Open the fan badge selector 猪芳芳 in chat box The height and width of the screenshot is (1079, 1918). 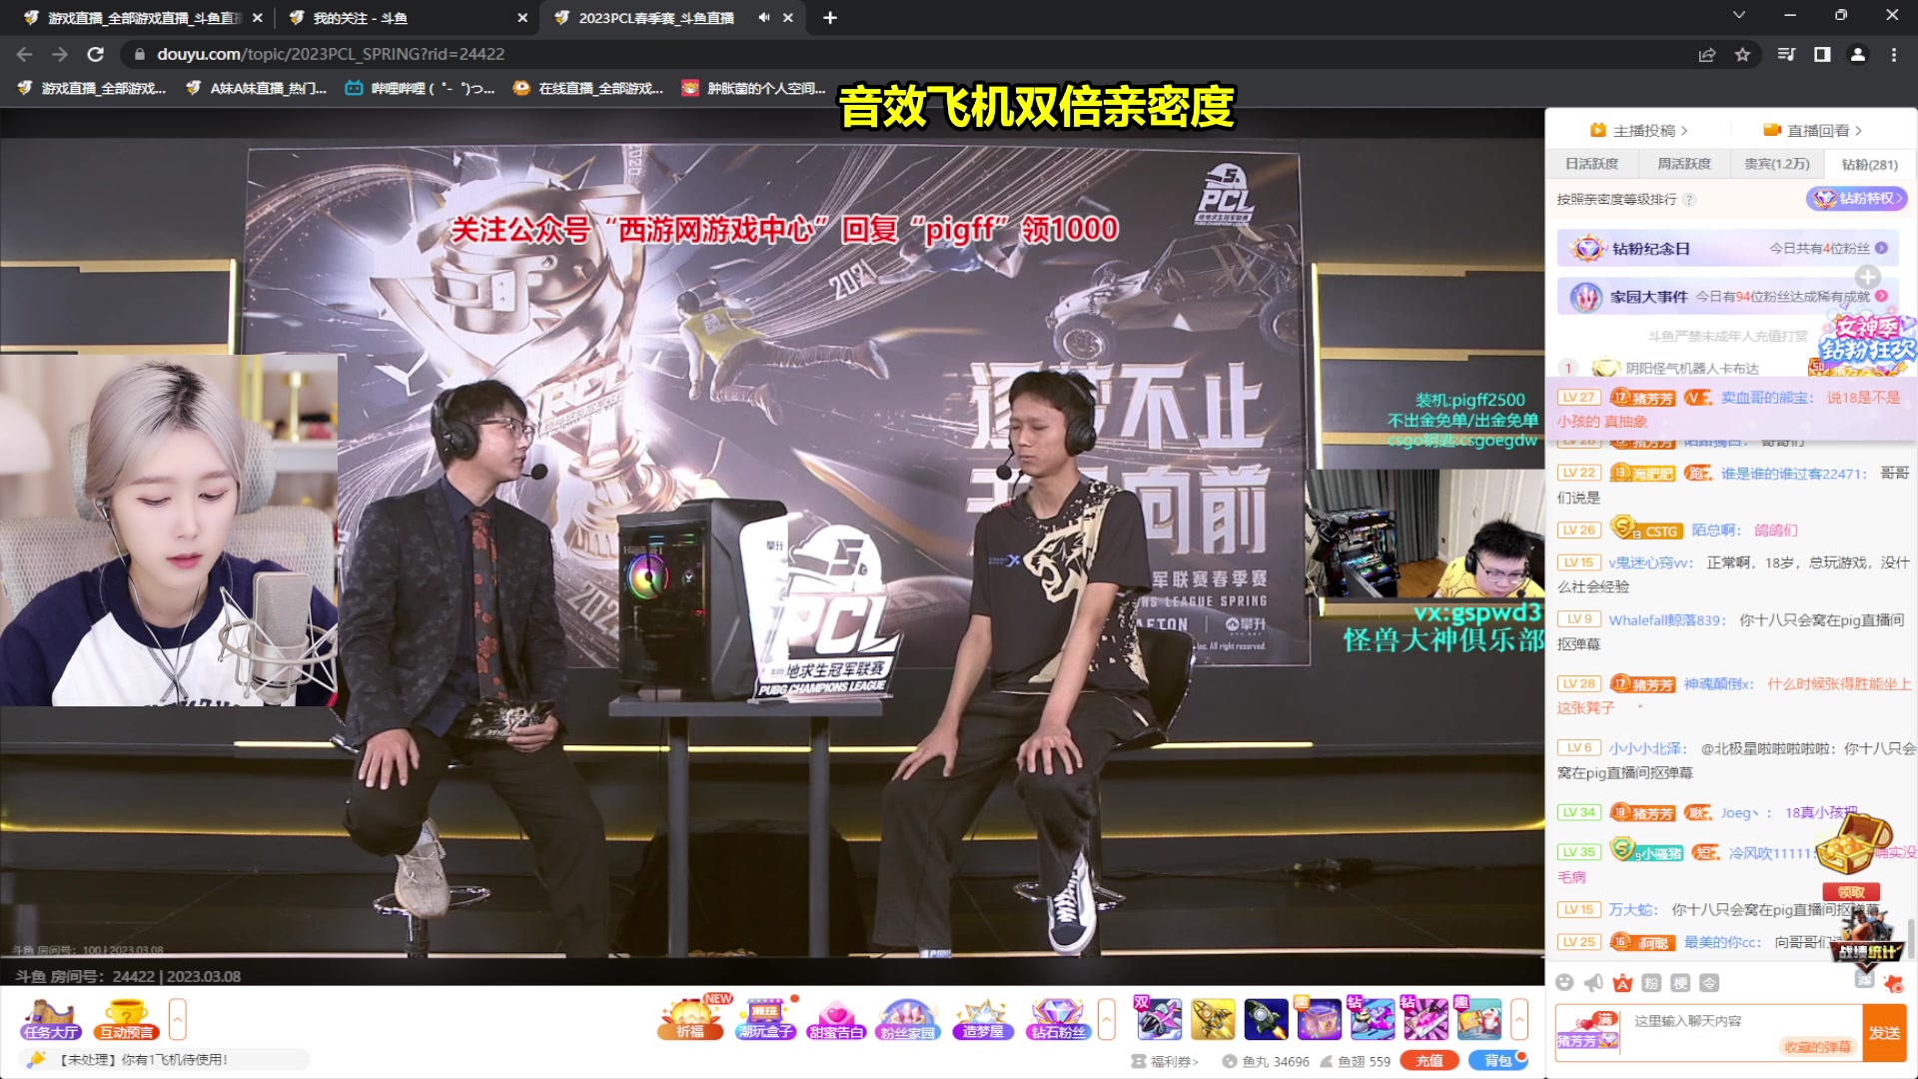click(x=1587, y=1031)
